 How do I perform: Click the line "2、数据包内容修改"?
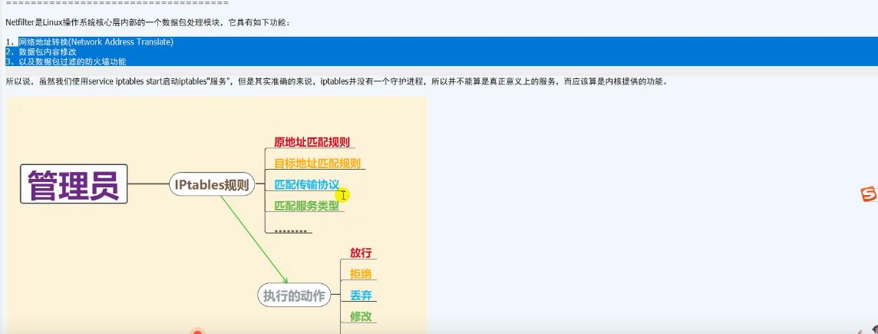click(x=41, y=51)
